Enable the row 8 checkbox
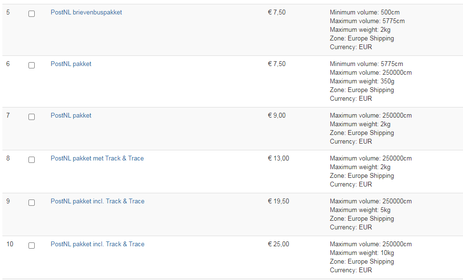Viewport: 463px width, 280px height. point(31,160)
